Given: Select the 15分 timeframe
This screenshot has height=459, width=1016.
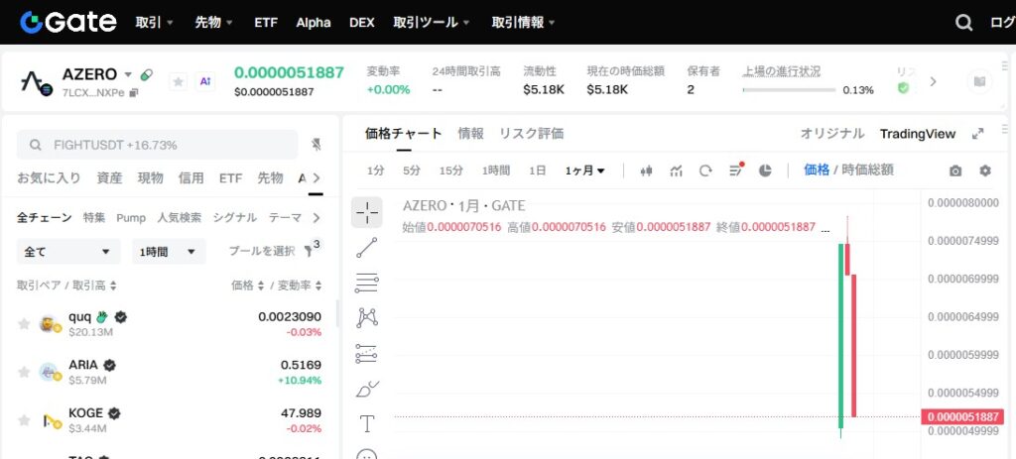Looking at the screenshot, I should click(451, 171).
